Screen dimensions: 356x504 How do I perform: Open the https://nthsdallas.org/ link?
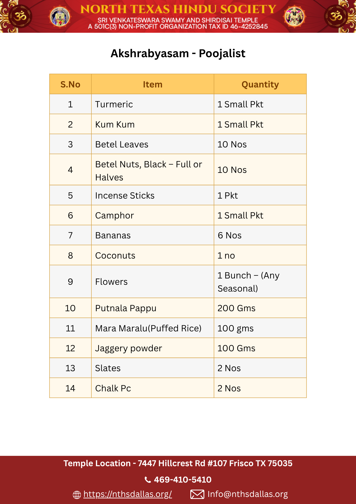(128, 494)
